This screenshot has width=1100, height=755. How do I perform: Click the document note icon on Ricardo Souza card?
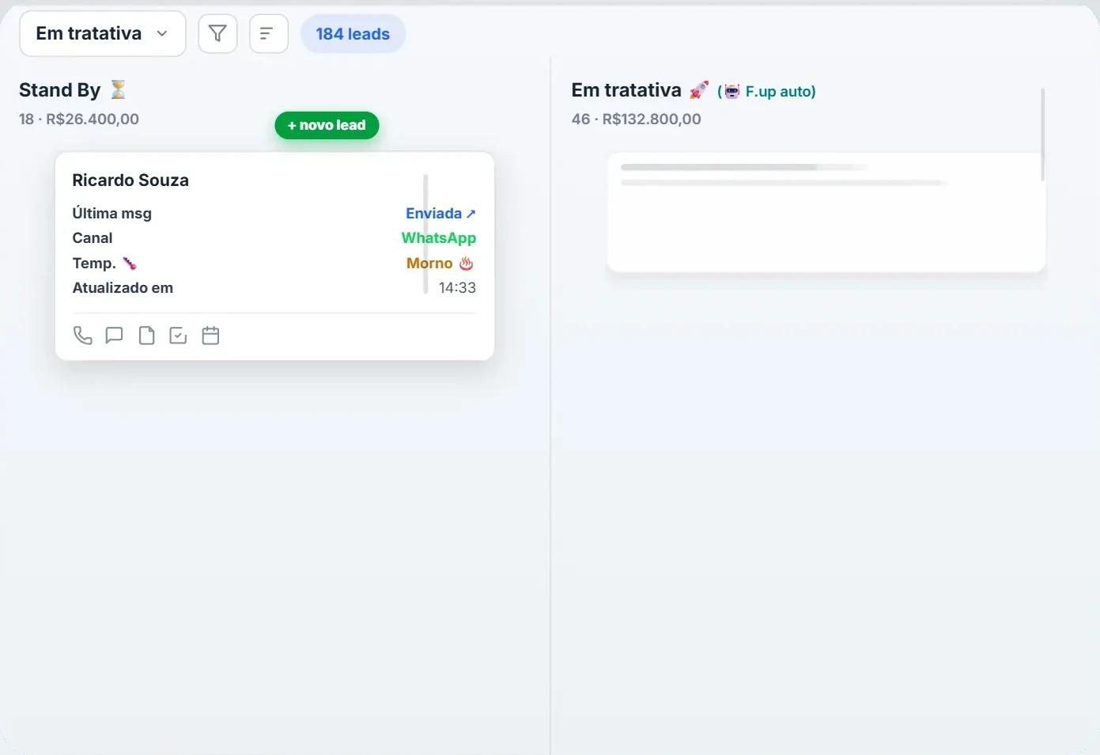tap(147, 336)
